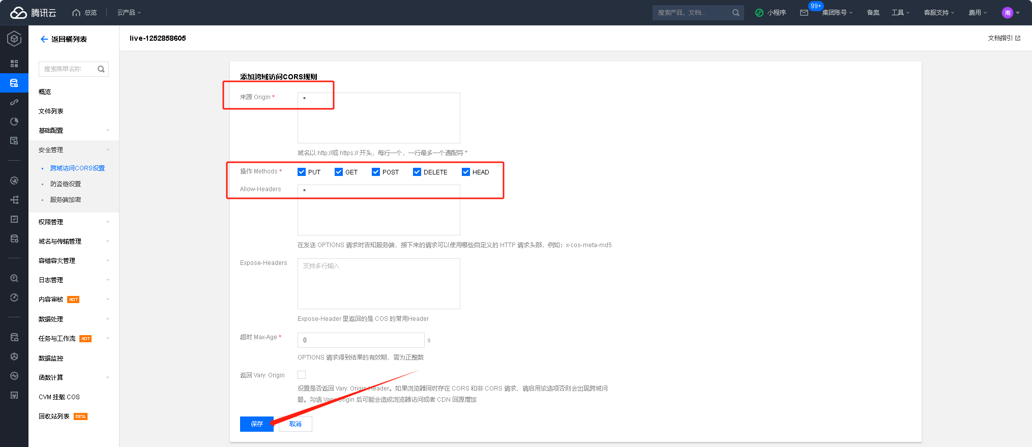Click the bottom-most dark sidebar icon
The width and height of the screenshot is (1032, 447).
[14, 395]
